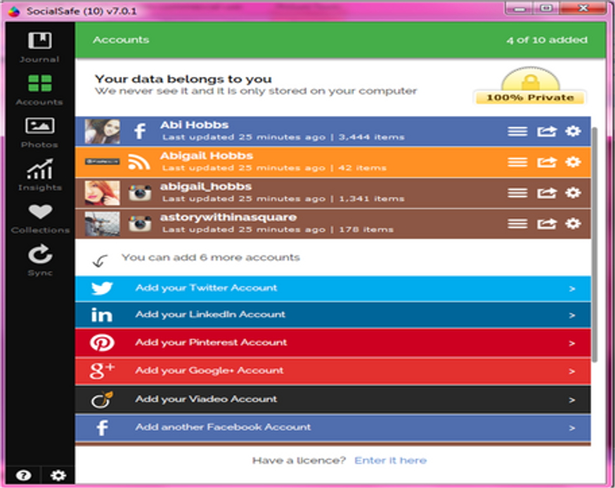Expand arrow on Pinterest account row
This screenshot has height=488, width=615.
[x=572, y=344]
